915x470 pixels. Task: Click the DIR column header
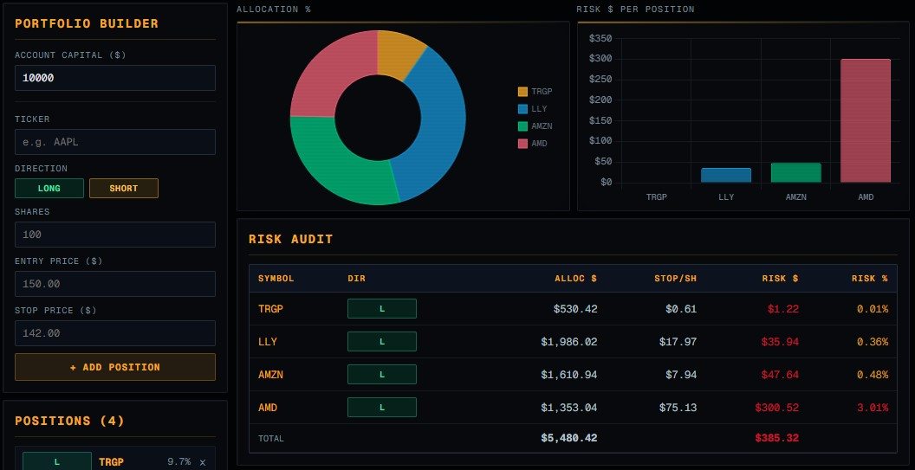point(356,279)
